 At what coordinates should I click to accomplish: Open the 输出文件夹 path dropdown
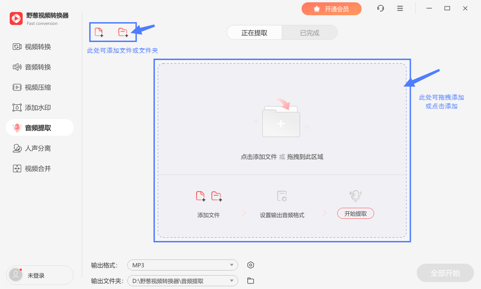pos(183,281)
